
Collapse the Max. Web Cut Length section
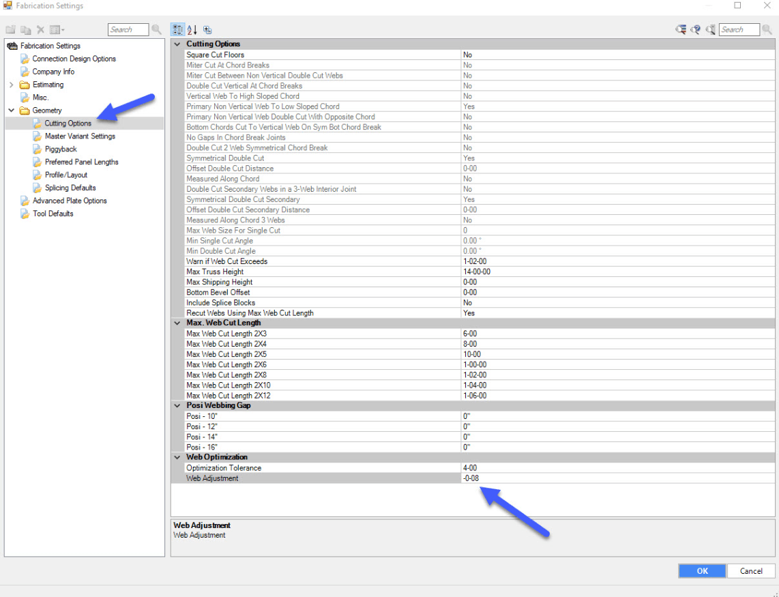(177, 323)
